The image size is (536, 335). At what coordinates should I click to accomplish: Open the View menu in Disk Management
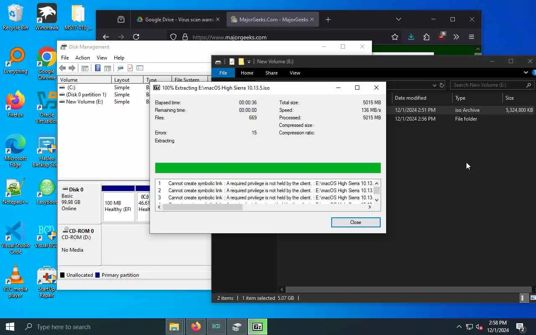pos(102,58)
